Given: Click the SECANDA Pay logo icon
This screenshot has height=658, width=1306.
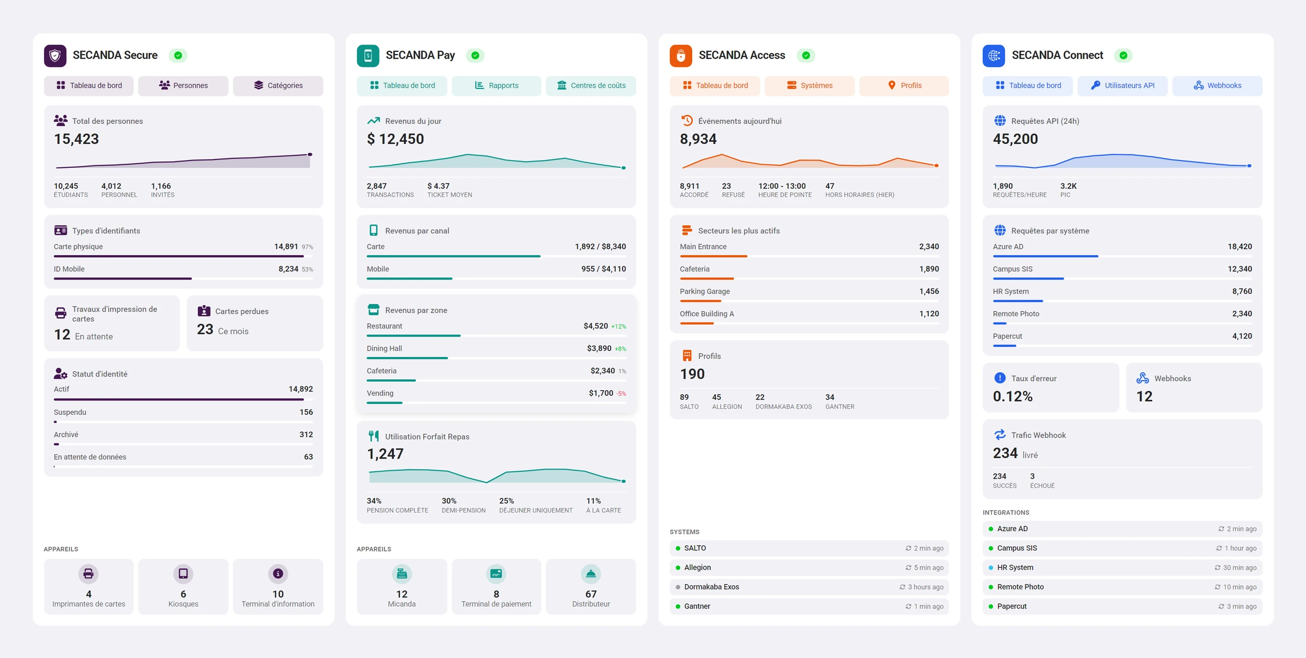Looking at the screenshot, I should (368, 56).
